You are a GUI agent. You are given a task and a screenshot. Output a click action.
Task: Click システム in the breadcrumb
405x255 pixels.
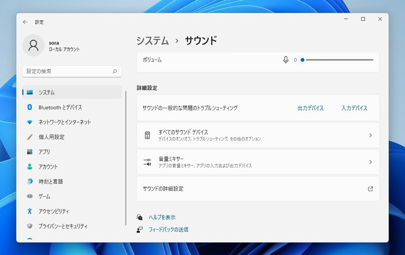click(153, 41)
